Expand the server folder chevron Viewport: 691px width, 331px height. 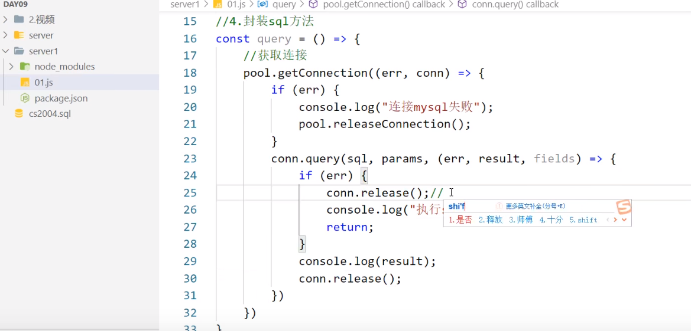pyautogui.click(x=5, y=35)
